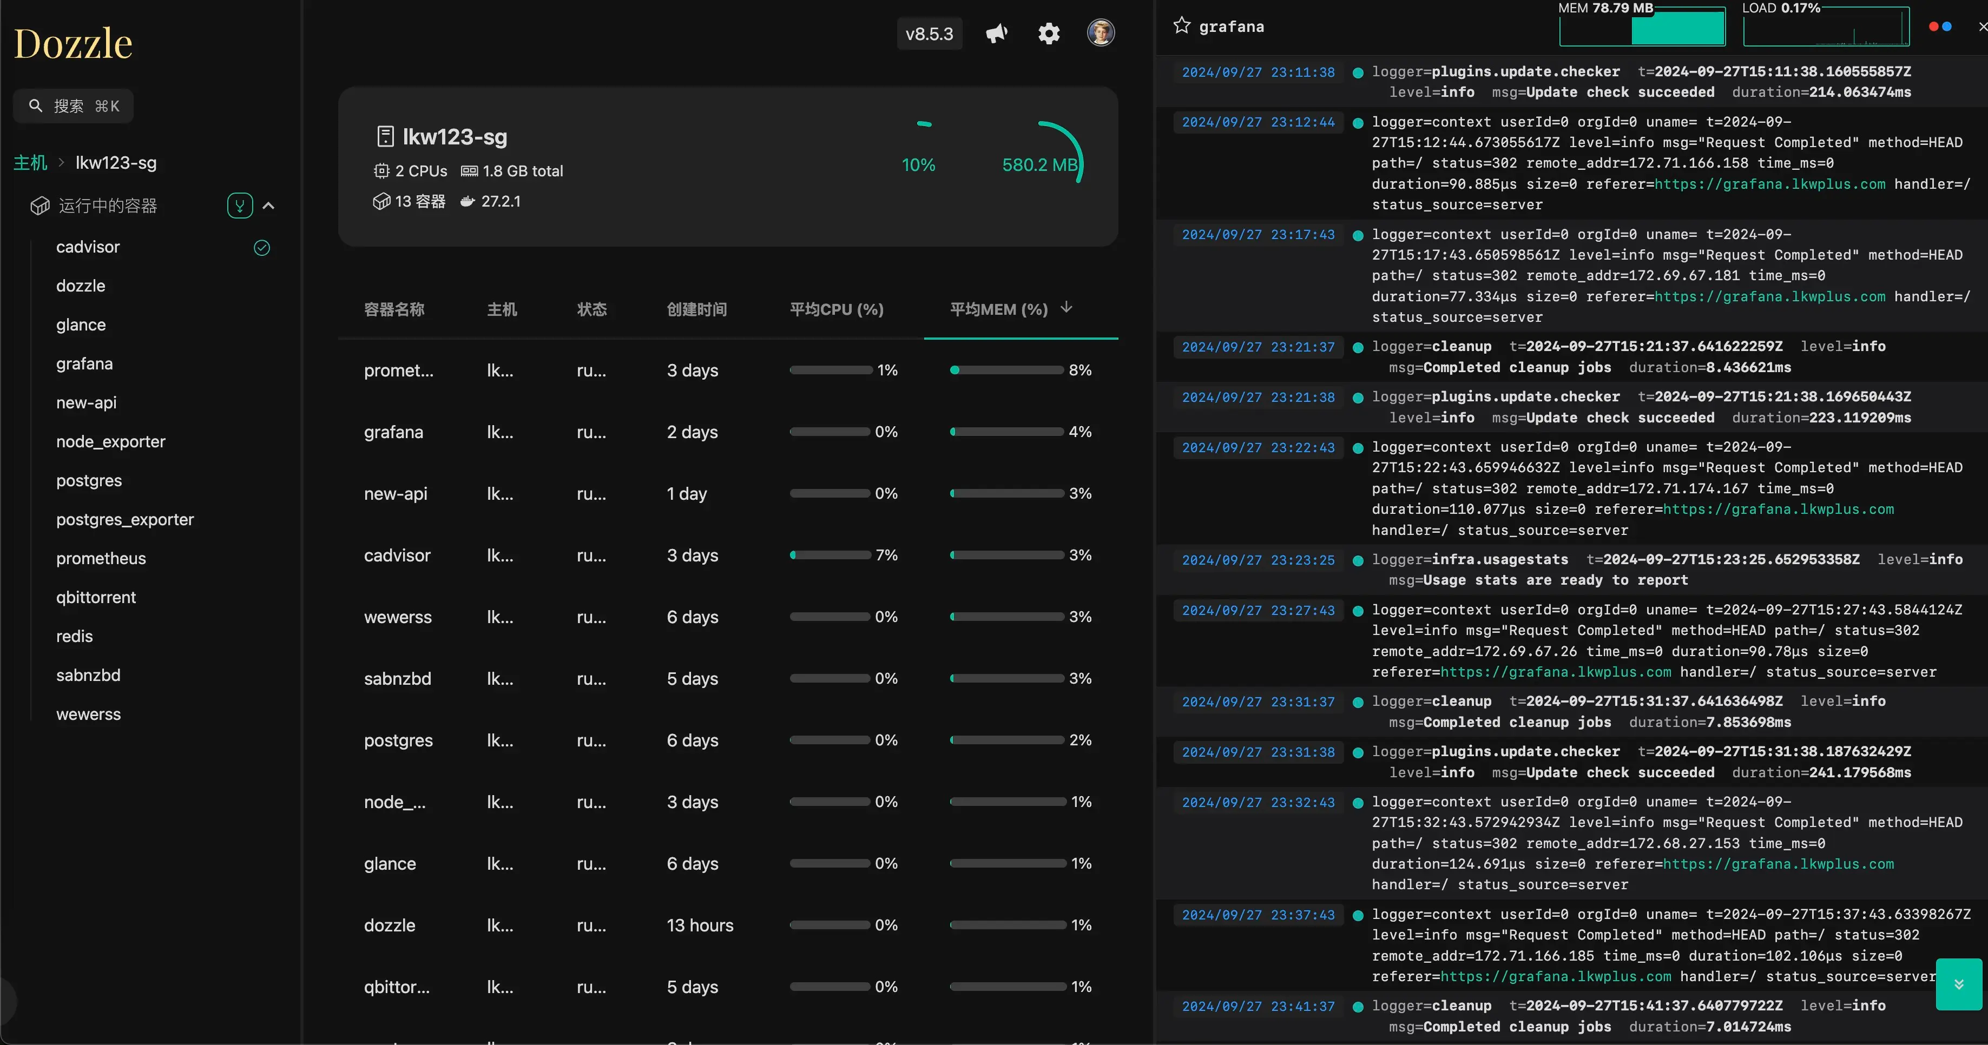Sort table by 主机 column
The height and width of the screenshot is (1045, 1988).
click(x=502, y=309)
